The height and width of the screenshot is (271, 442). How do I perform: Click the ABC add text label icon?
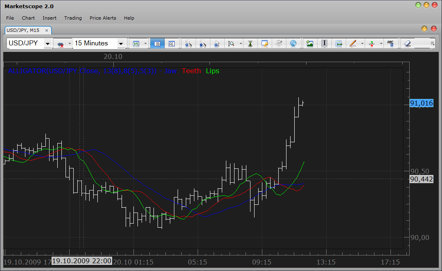pyautogui.click(x=390, y=44)
